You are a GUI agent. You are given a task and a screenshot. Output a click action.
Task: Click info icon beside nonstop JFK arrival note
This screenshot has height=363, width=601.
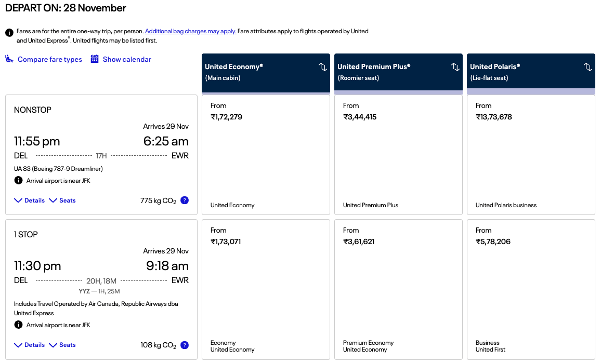point(18,180)
